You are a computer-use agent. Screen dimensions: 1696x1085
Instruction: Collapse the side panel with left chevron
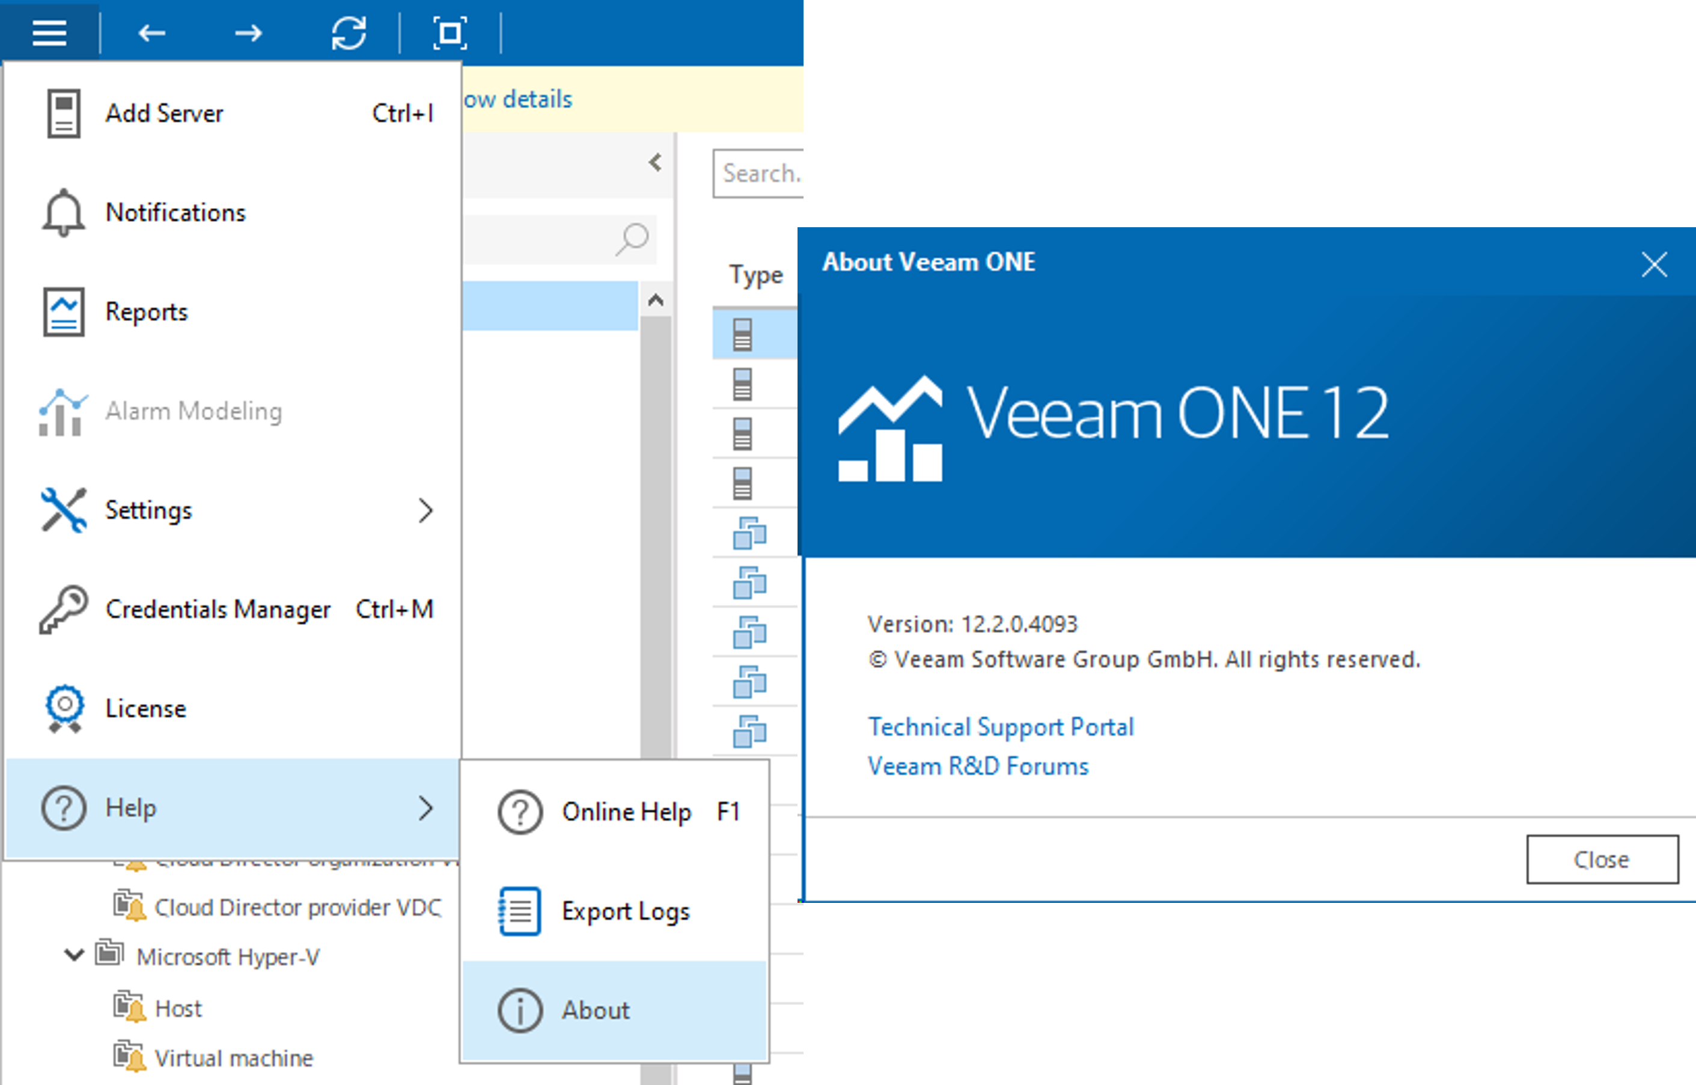[655, 163]
